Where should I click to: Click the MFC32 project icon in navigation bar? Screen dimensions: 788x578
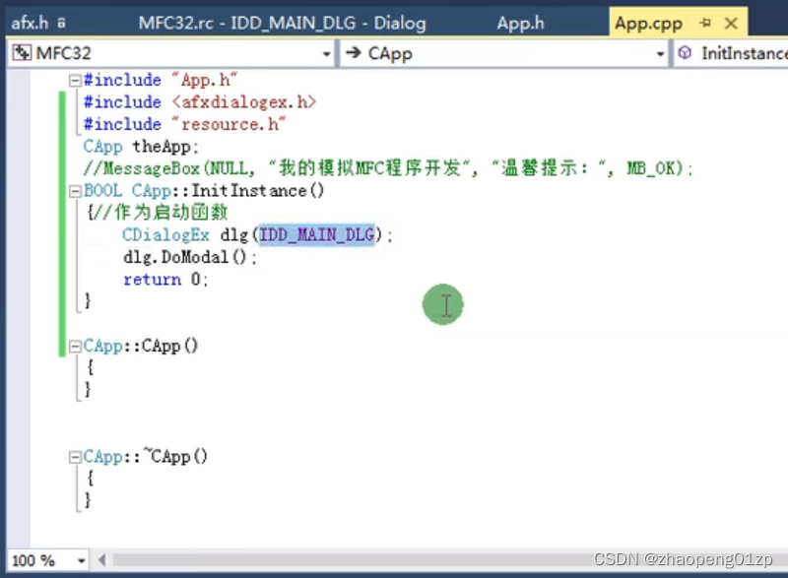click(22, 53)
